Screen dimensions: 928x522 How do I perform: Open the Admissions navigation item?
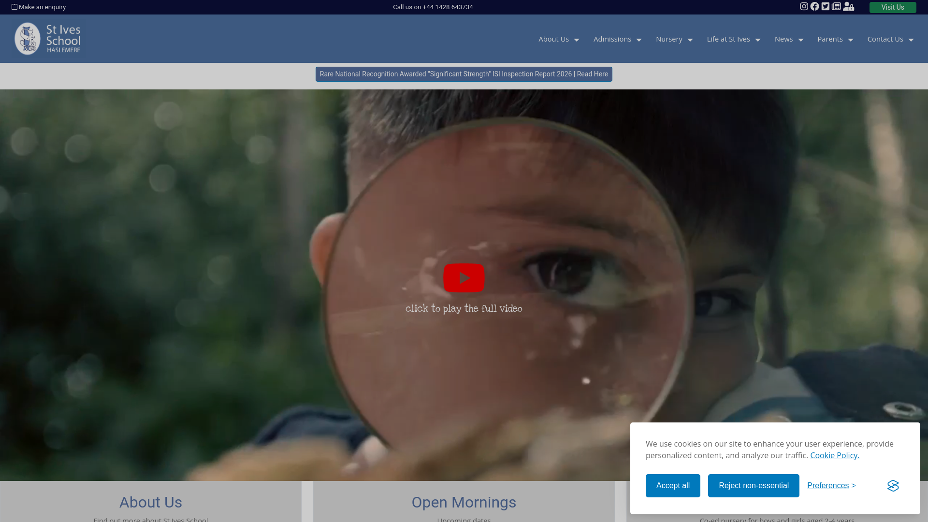tap(612, 39)
